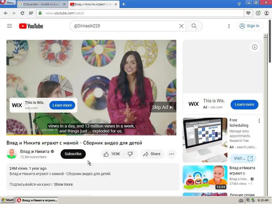Open the tab list menu icon
Image resolution: width=272 pixels, height=204 pixels.
(x=239, y=4)
